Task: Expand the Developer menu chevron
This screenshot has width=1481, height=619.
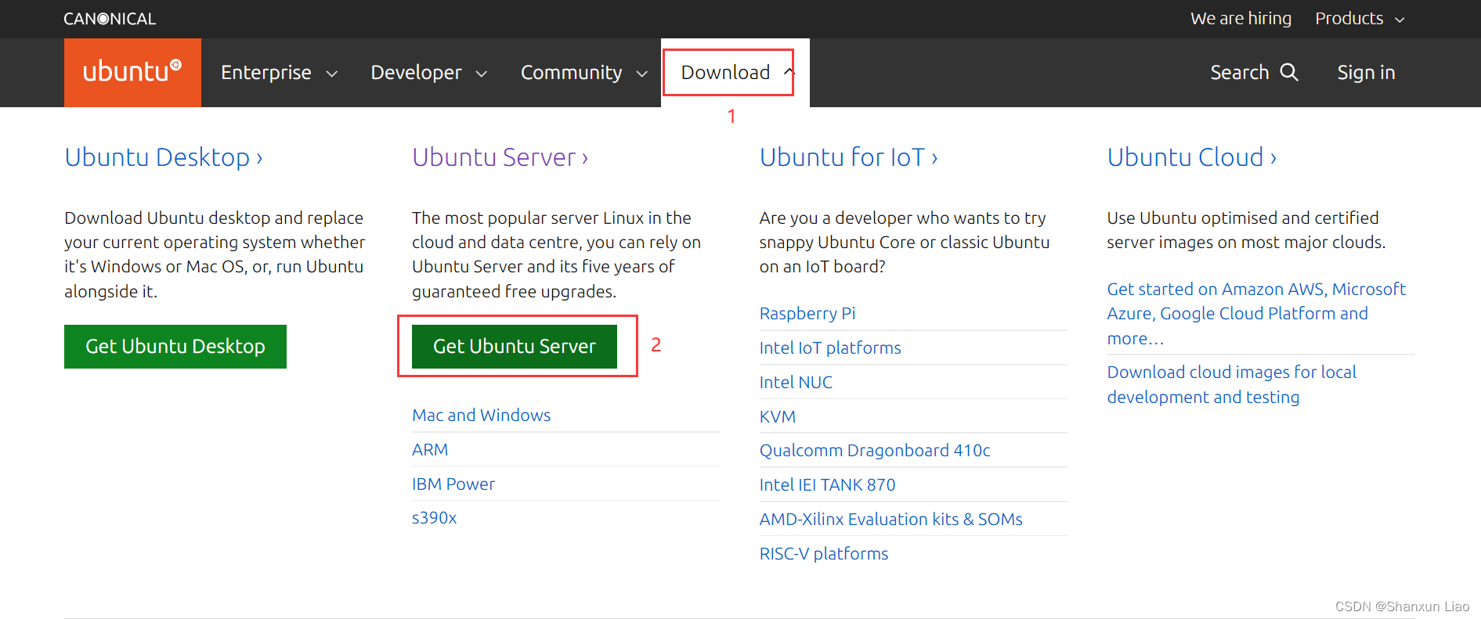Action: (482, 74)
